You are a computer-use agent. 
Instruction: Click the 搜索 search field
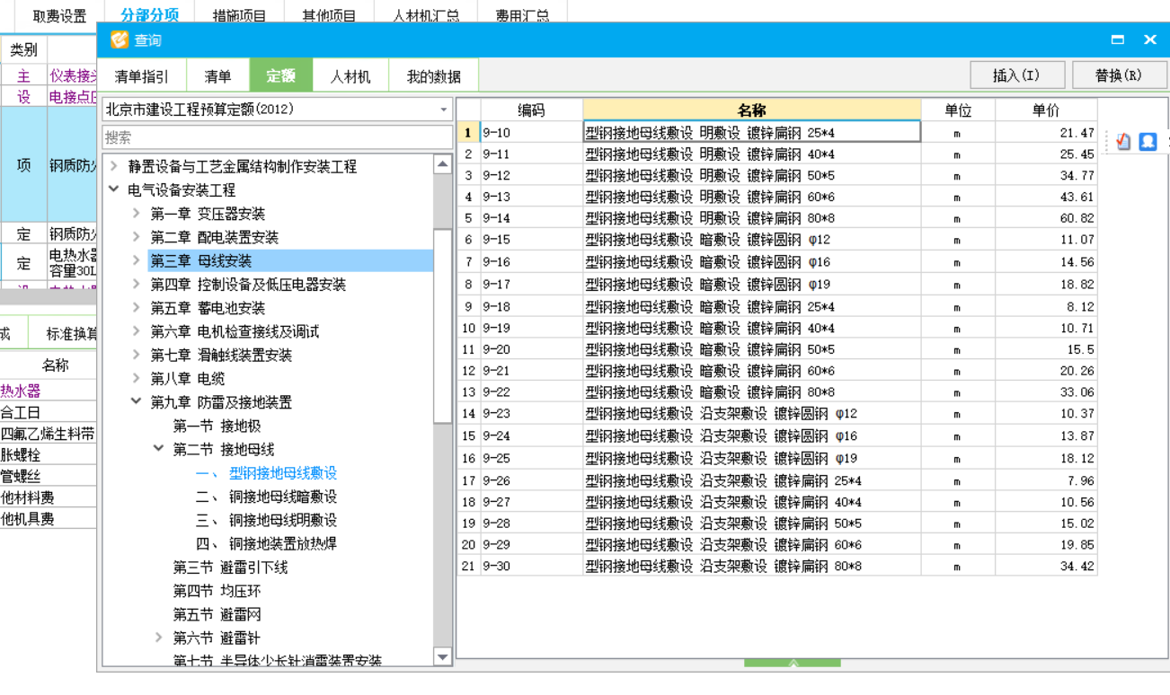click(x=277, y=137)
